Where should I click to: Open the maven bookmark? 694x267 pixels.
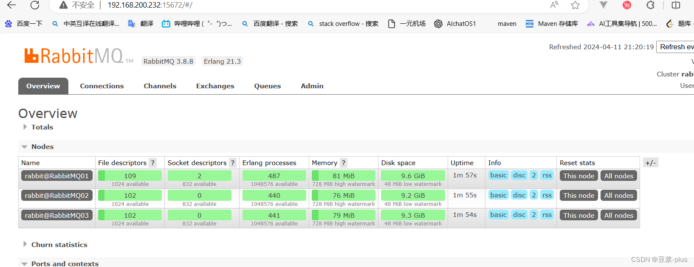point(507,24)
